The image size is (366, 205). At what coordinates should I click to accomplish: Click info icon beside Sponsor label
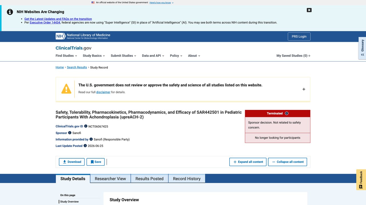tap(70, 133)
